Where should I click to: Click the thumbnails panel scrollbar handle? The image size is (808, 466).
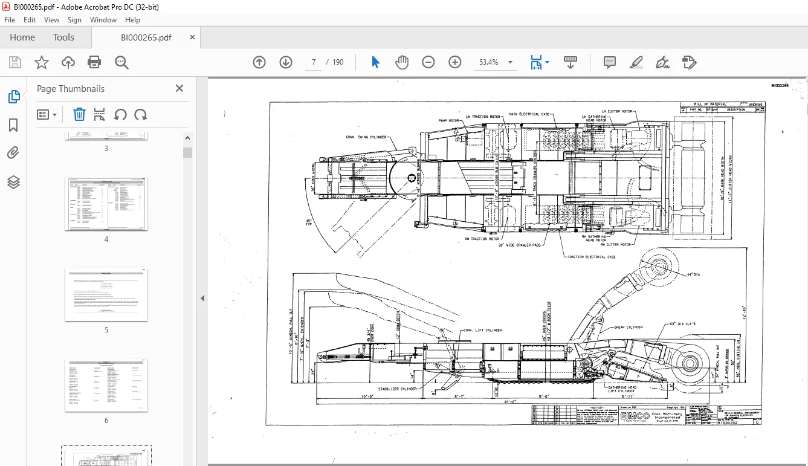187,152
